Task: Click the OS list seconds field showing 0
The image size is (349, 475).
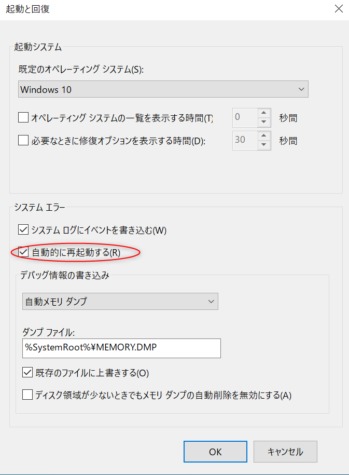Action: pyautogui.click(x=245, y=117)
